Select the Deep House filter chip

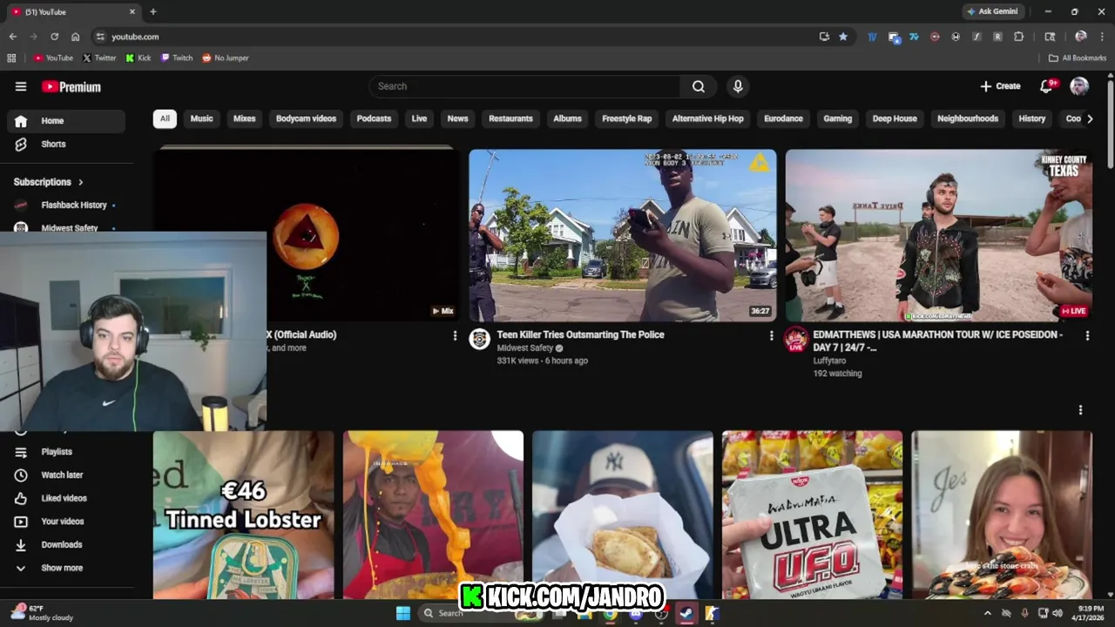pyautogui.click(x=895, y=118)
